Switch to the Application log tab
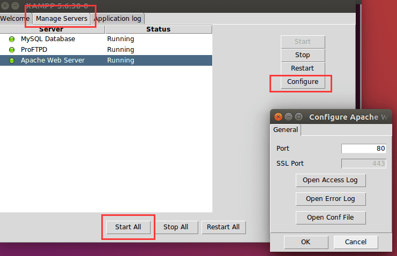 point(118,19)
